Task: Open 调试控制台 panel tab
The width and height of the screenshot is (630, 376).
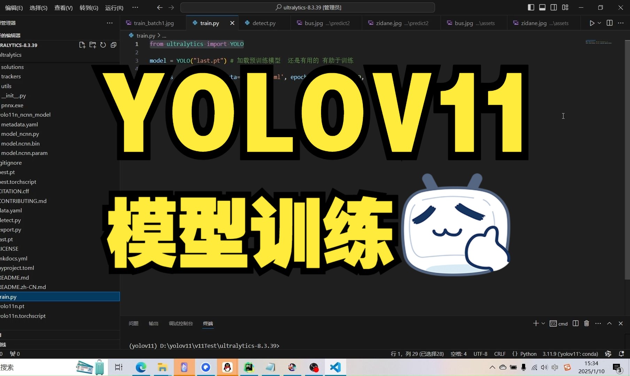Action: (181, 323)
